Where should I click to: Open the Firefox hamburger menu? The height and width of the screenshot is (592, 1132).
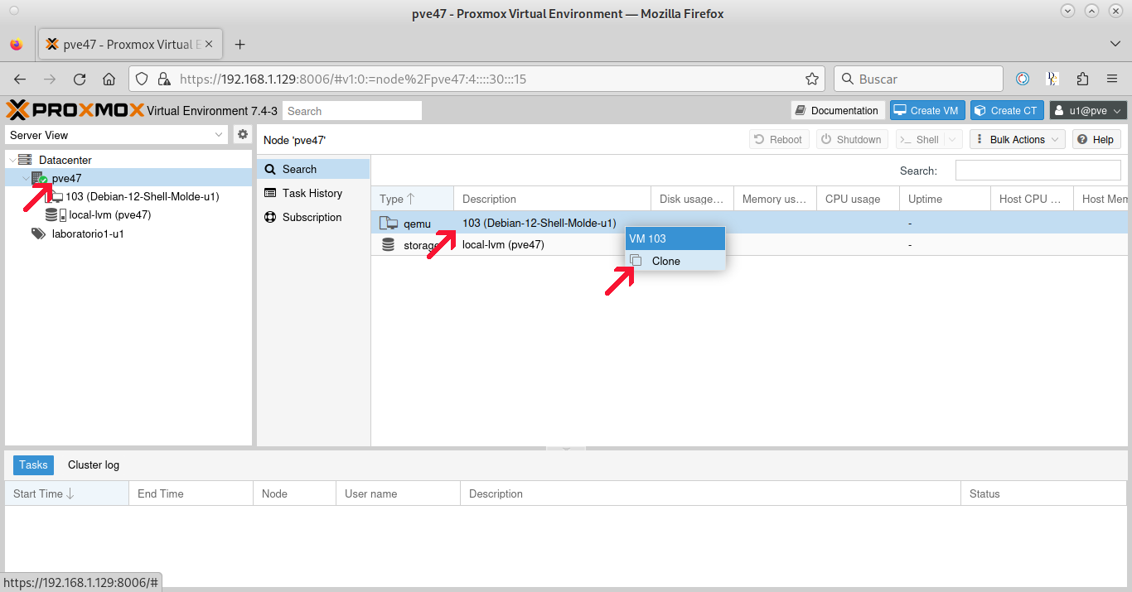(x=1112, y=79)
